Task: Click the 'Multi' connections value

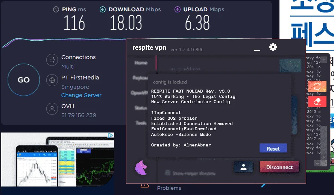Action: (68, 67)
